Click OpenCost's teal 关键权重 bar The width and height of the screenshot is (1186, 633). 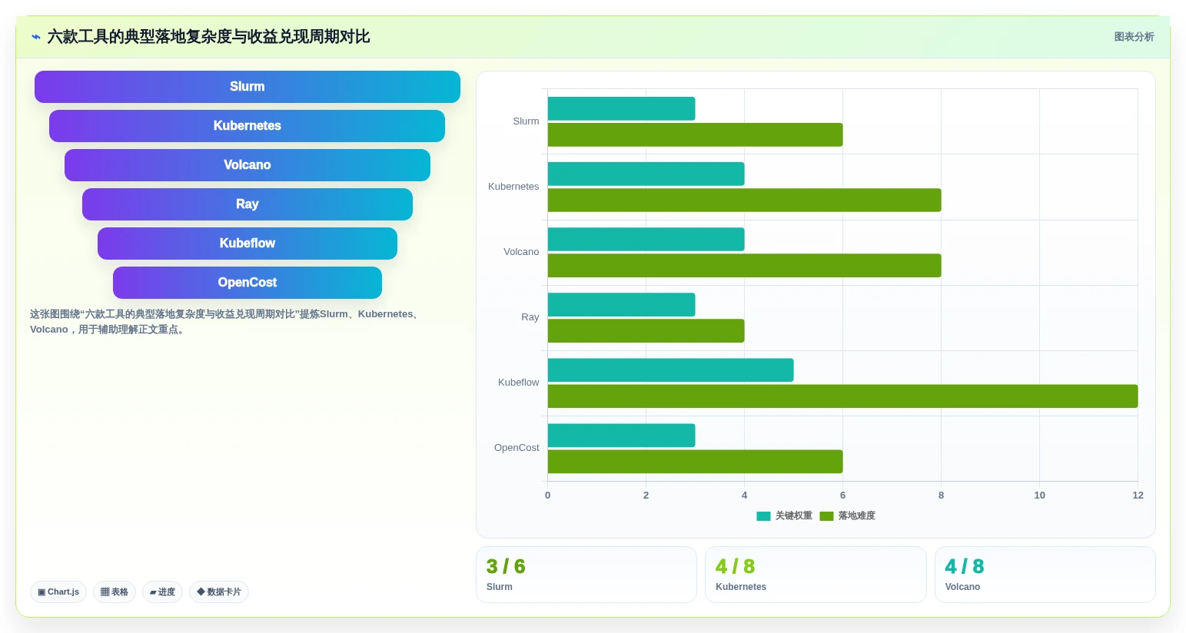[621, 435]
